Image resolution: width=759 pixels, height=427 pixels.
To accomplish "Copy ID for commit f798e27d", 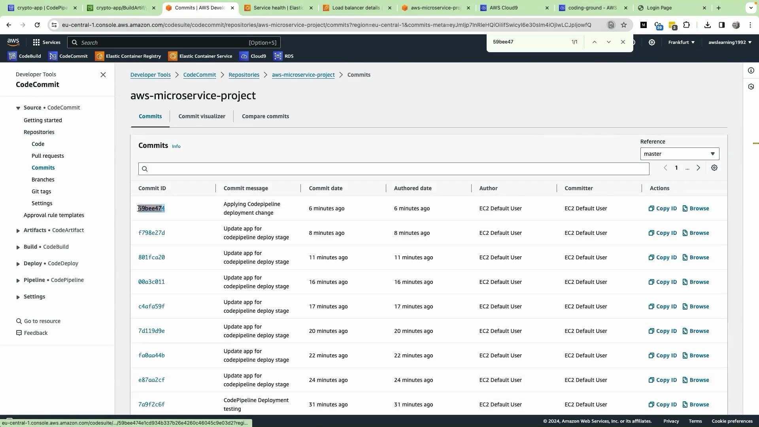I will [663, 233].
